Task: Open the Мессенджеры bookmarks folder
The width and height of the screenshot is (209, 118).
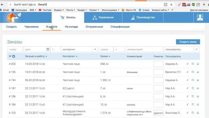Action: click(x=110, y=10)
